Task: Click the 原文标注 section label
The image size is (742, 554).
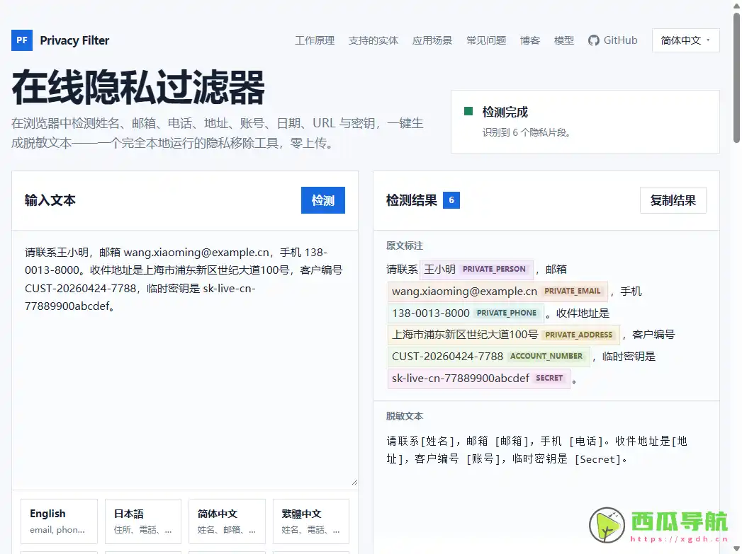Action: [405, 246]
